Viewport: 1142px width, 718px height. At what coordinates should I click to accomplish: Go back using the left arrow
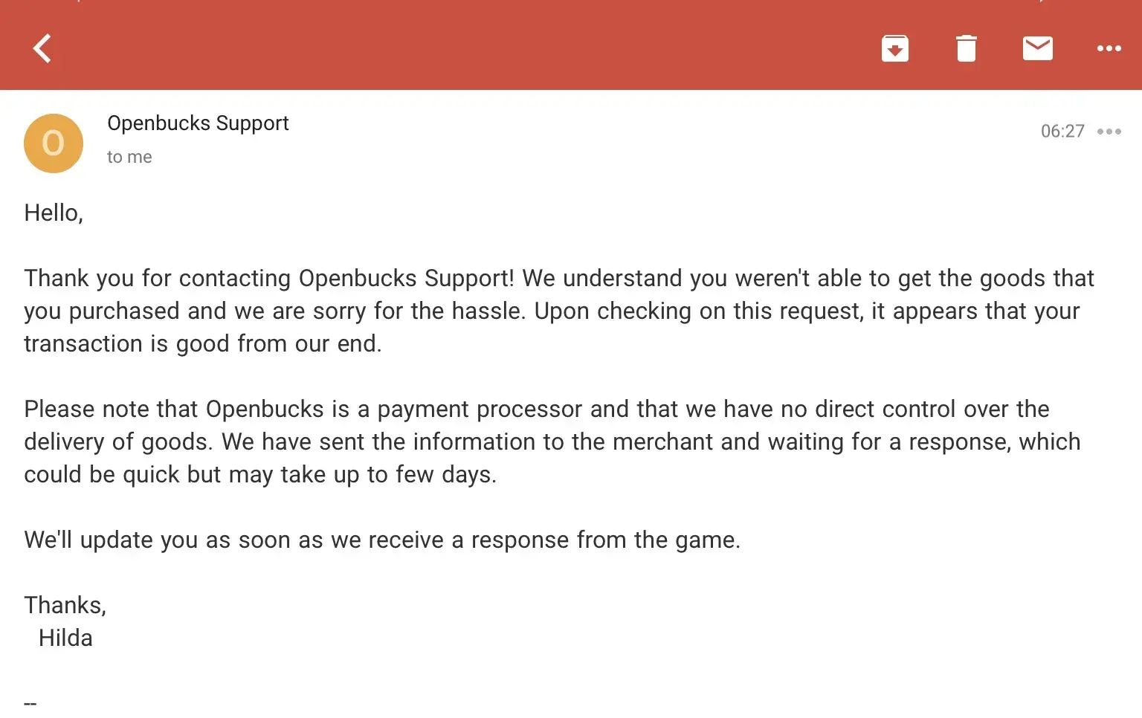click(42, 49)
